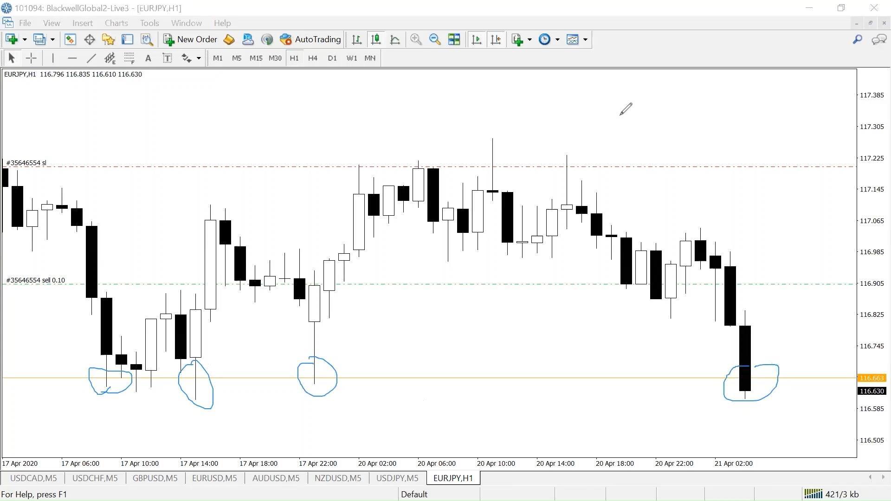Open the Templates icon
Image resolution: width=891 pixels, height=501 pixels.
[x=573, y=39]
